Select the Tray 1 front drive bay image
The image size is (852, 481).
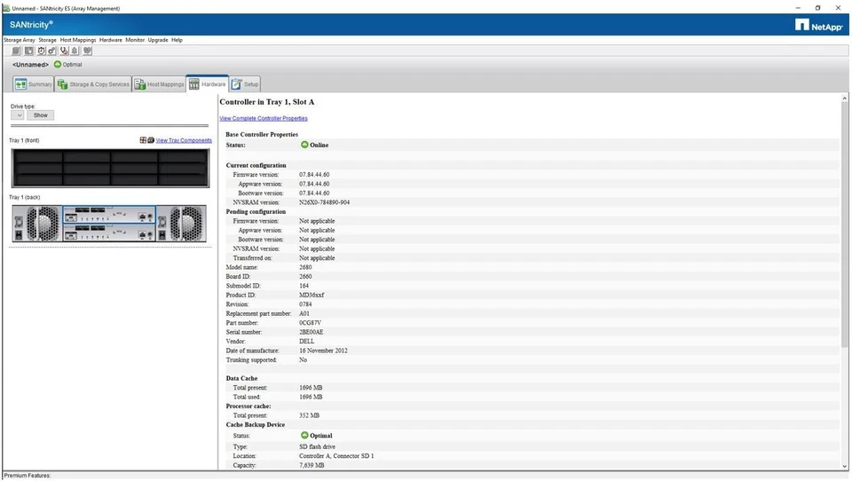[110, 169]
